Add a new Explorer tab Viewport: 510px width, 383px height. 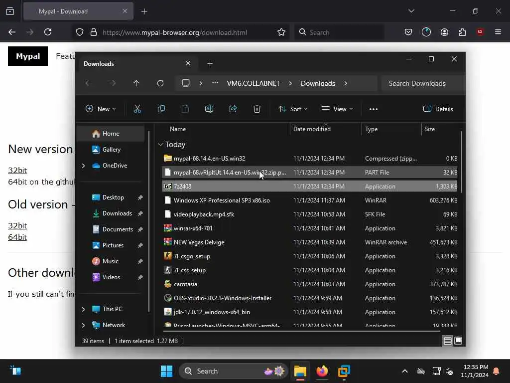coord(210,63)
